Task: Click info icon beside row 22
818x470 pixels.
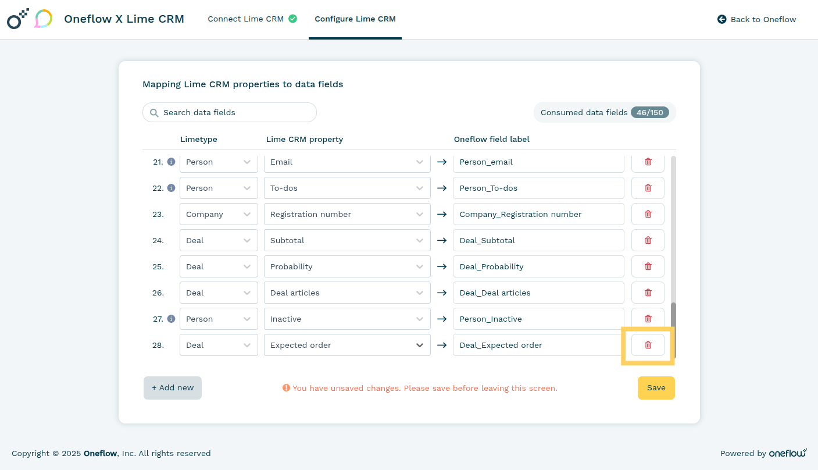Action: tap(171, 188)
